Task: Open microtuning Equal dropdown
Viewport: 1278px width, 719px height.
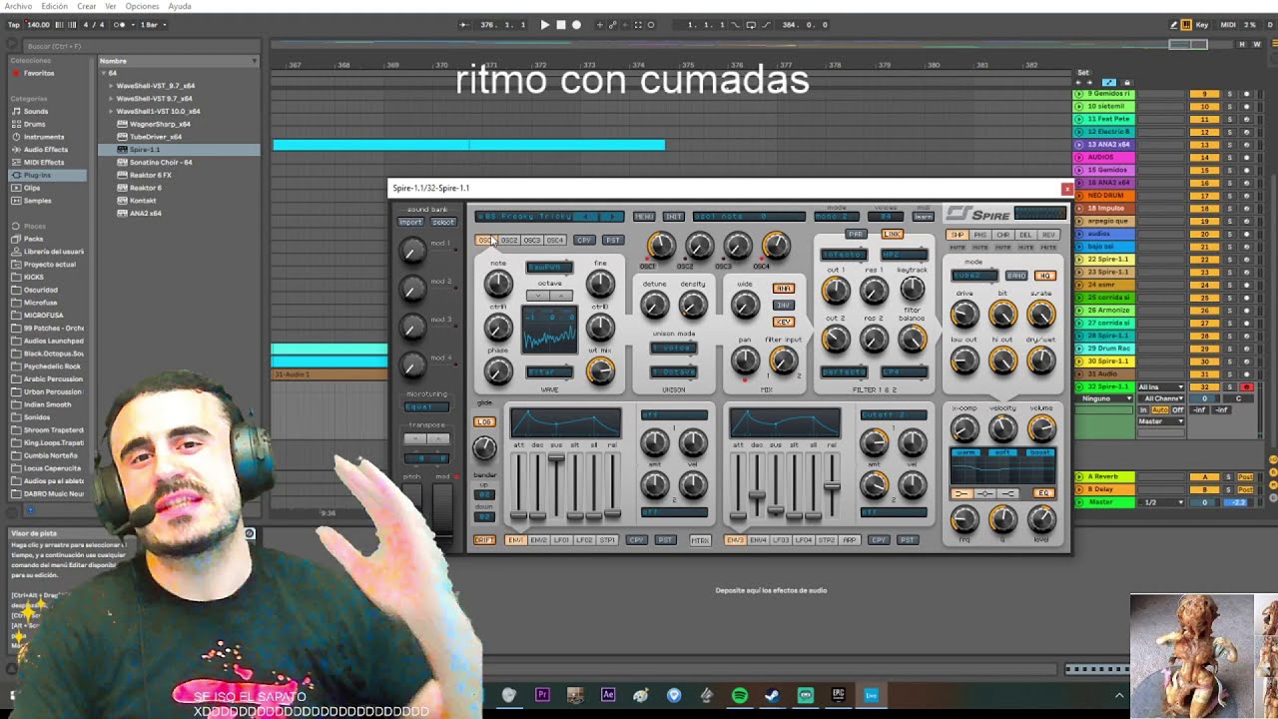Action: click(426, 406)
